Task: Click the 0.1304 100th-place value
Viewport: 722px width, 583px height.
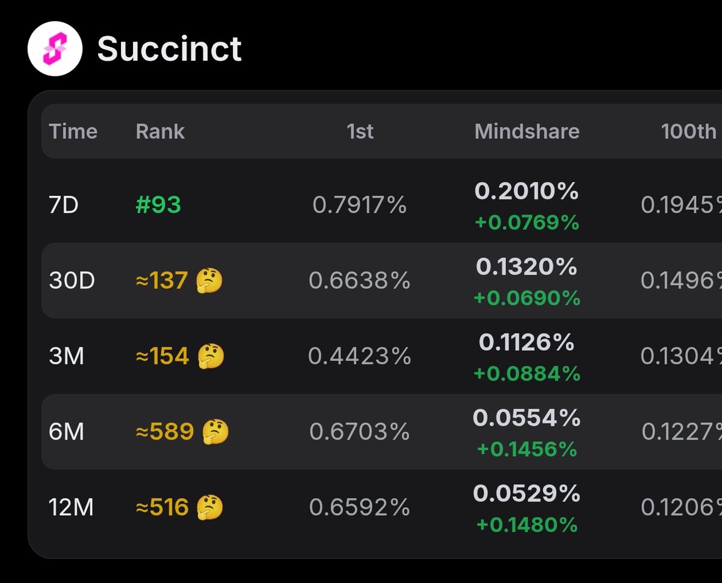Action: click(681, 356)
